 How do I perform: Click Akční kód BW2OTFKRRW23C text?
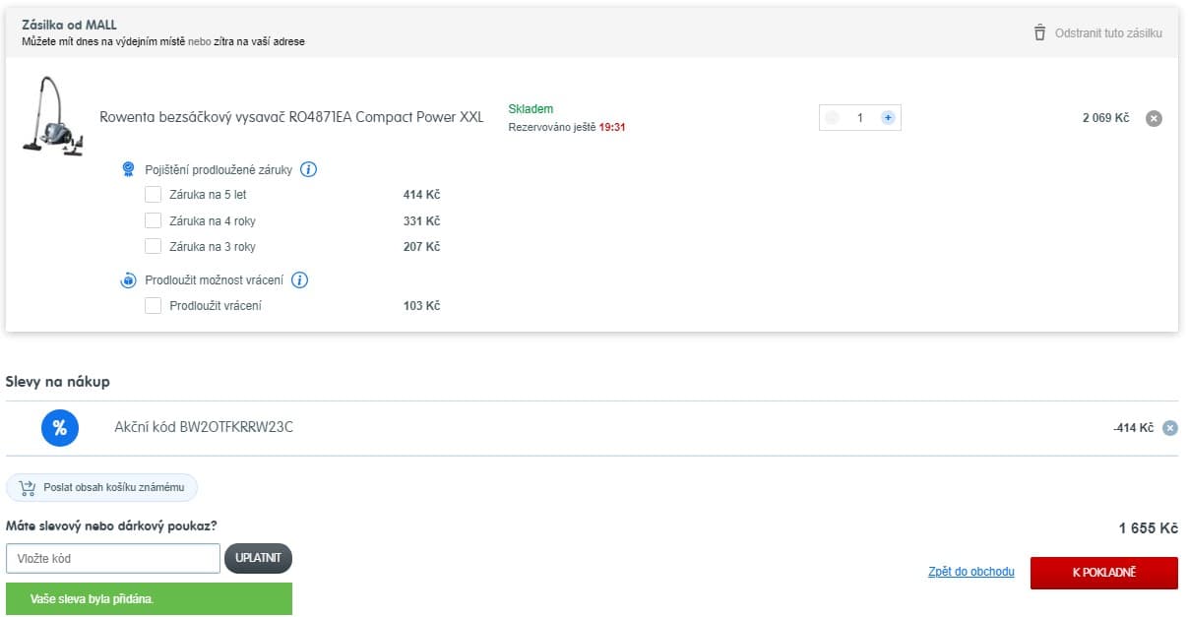[204, 427]
